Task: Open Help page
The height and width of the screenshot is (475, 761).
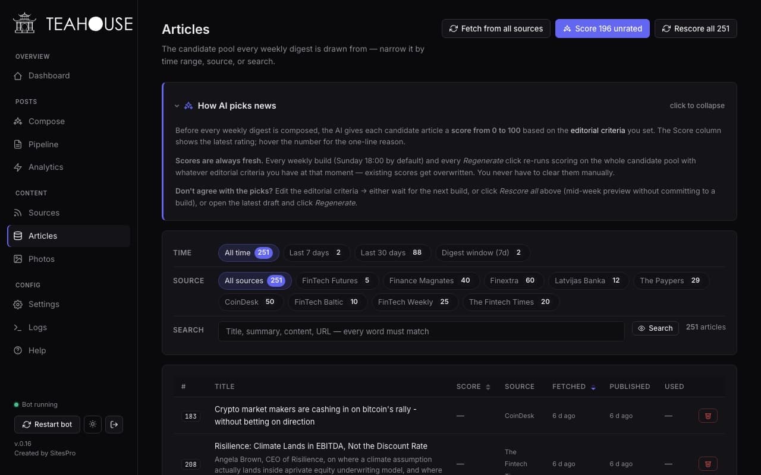Action: tap(69, 350)
